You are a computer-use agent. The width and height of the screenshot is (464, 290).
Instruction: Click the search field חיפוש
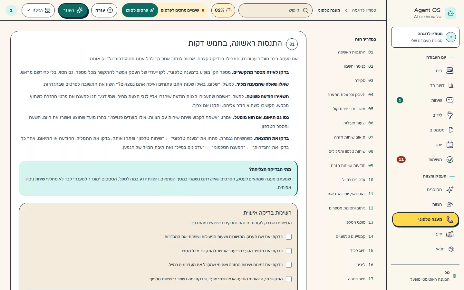click(x=275, y=10)
